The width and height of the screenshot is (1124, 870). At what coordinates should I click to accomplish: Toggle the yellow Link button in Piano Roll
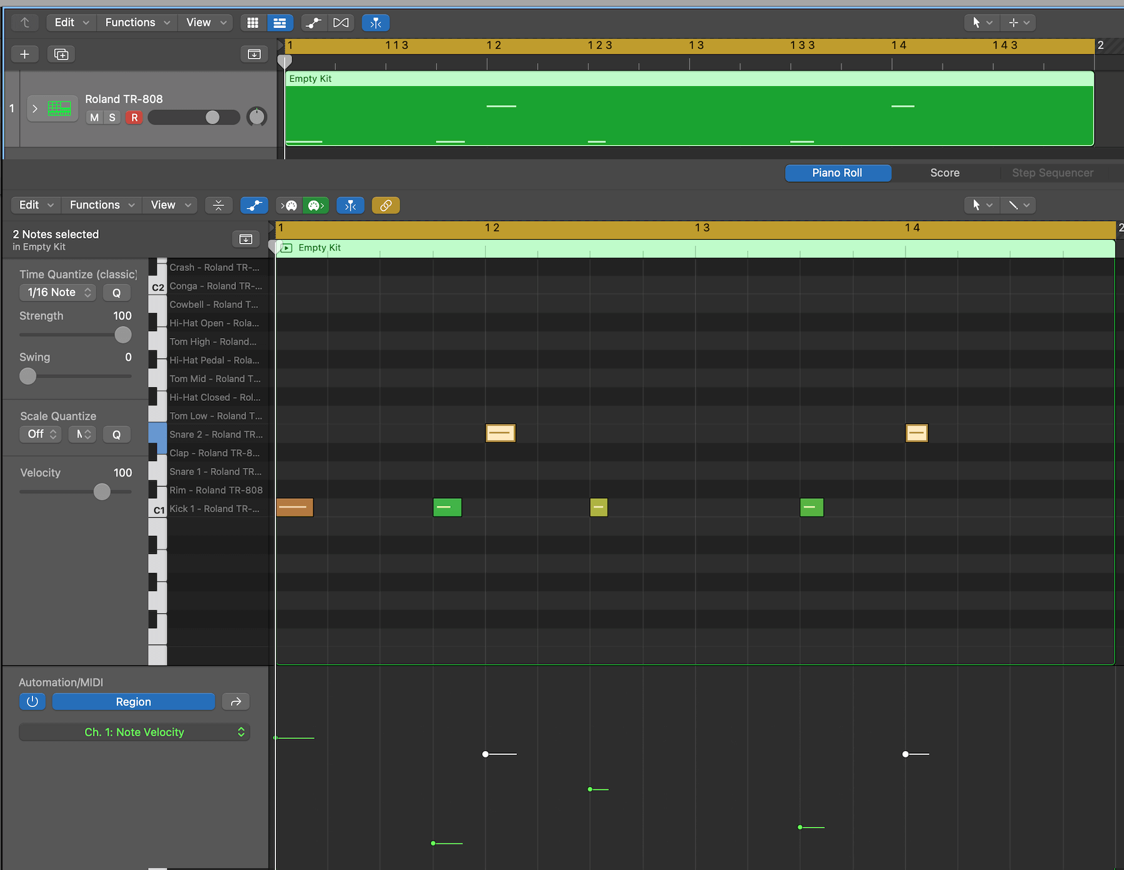386,205
